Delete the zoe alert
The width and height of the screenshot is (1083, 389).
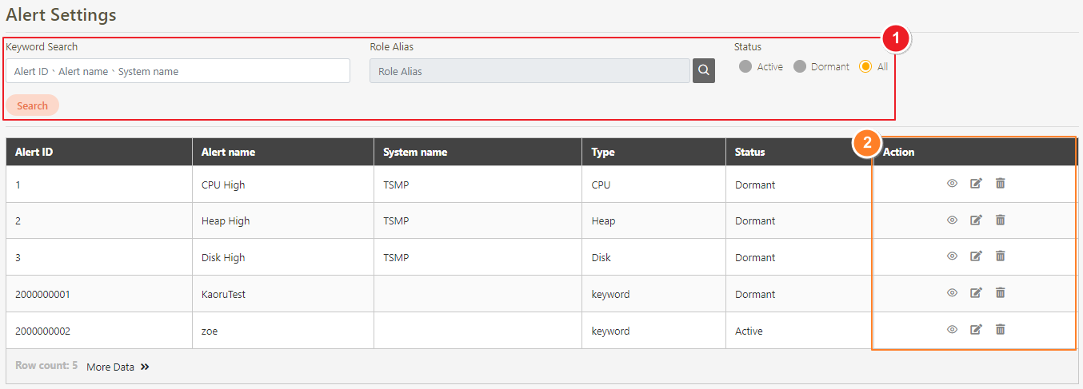(x=1000, y=329)
